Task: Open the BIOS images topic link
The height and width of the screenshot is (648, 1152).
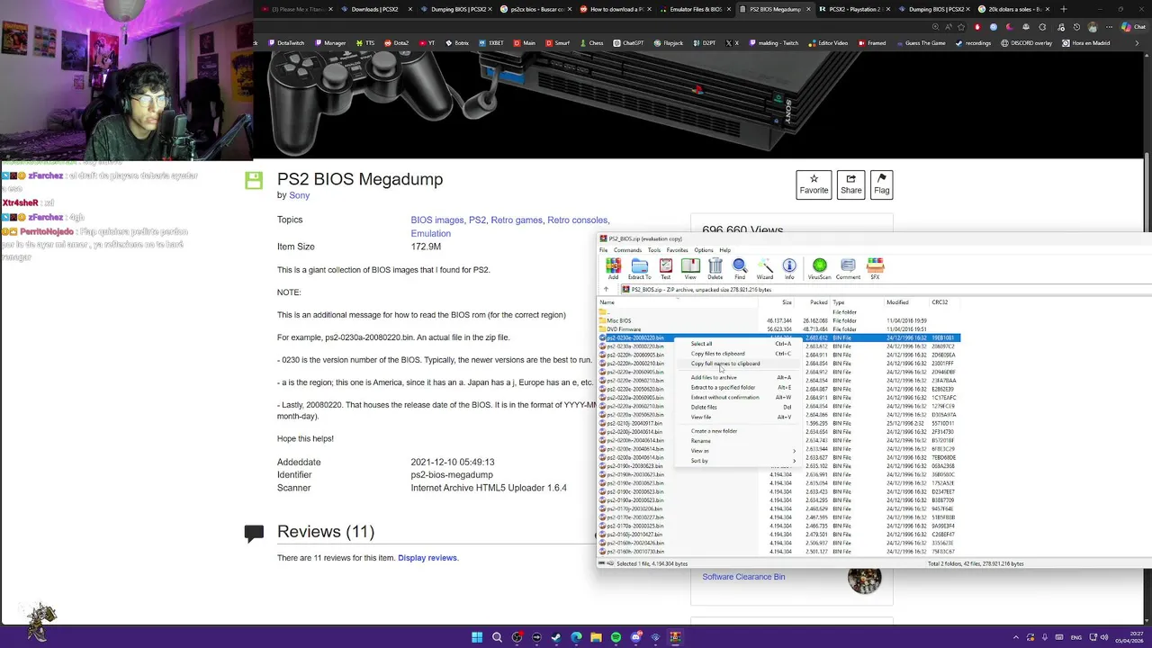Action: [x=437, y=220]
